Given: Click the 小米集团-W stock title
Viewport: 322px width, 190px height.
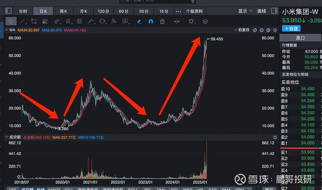Looking at the screenshot, I should 300,12.
